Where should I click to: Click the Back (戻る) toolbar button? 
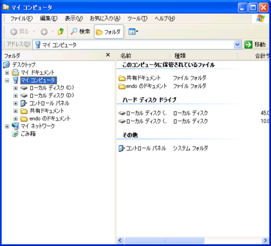[x=19, y=32]
